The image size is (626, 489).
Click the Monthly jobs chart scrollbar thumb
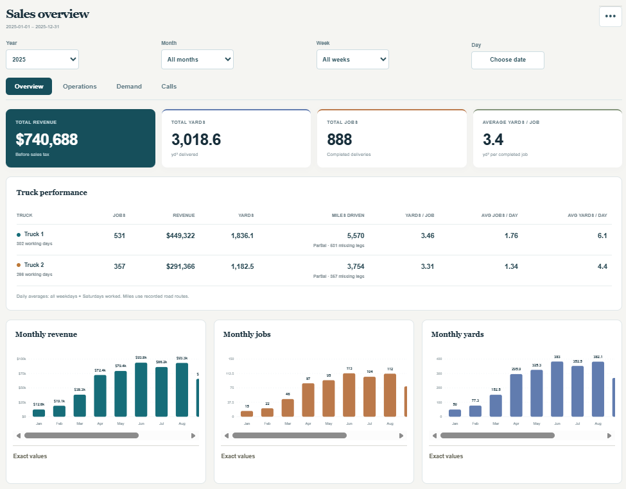point(290,436)
